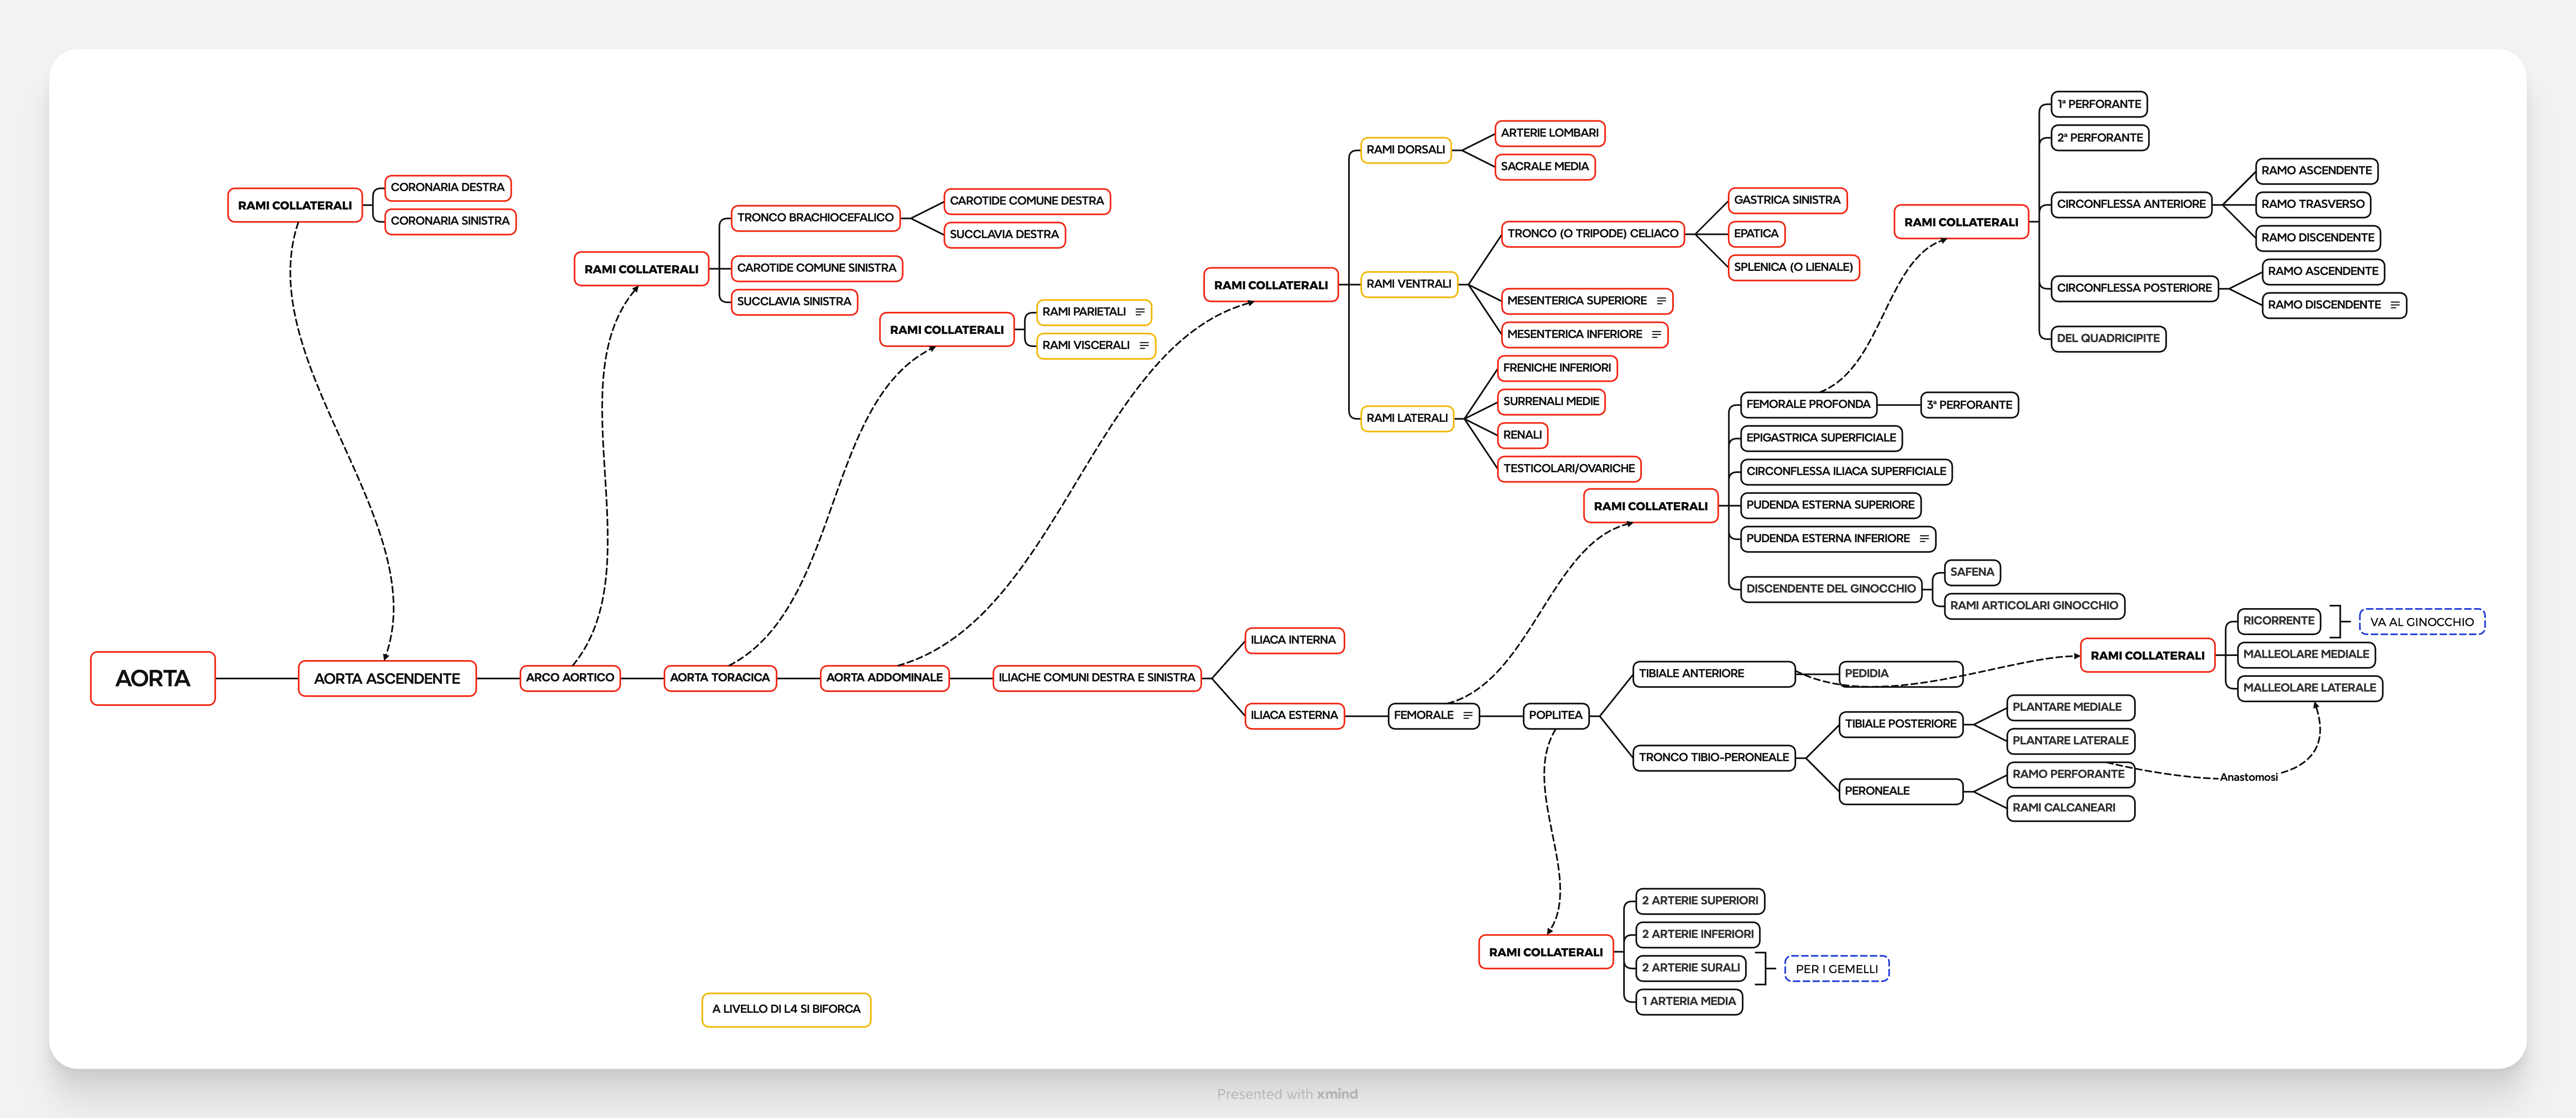
Task: Click the PUDENDA ESTERNA SUPERIORE node
Action: pos(1831,505)
